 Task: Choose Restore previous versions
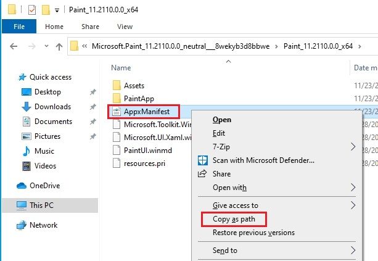(277, 233)
